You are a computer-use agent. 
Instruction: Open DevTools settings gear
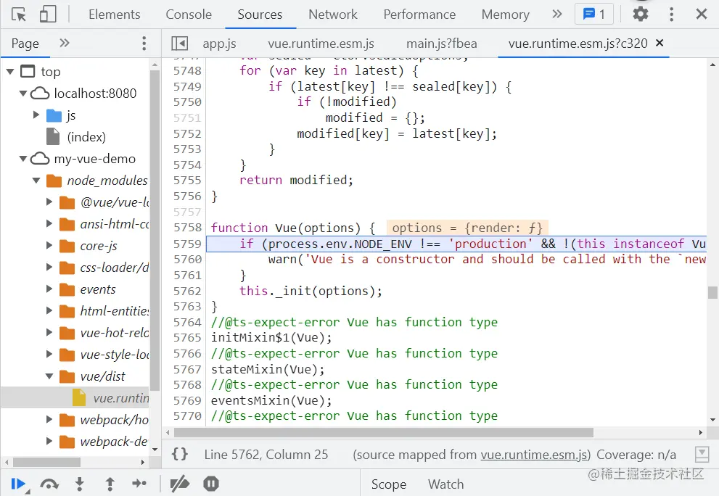(640, 15)
